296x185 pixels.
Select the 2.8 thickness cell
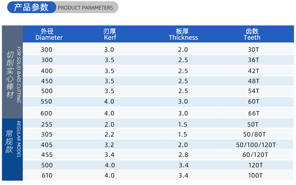pyautogui.click(x=183, y=155)
